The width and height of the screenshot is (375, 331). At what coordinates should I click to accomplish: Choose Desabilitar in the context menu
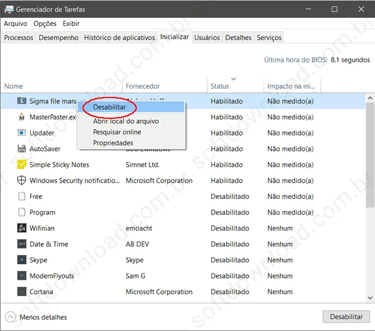[109, 107]
